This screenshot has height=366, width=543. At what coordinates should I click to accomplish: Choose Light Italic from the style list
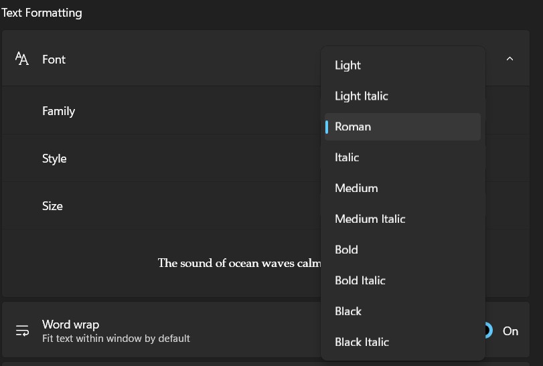(362, 96)
